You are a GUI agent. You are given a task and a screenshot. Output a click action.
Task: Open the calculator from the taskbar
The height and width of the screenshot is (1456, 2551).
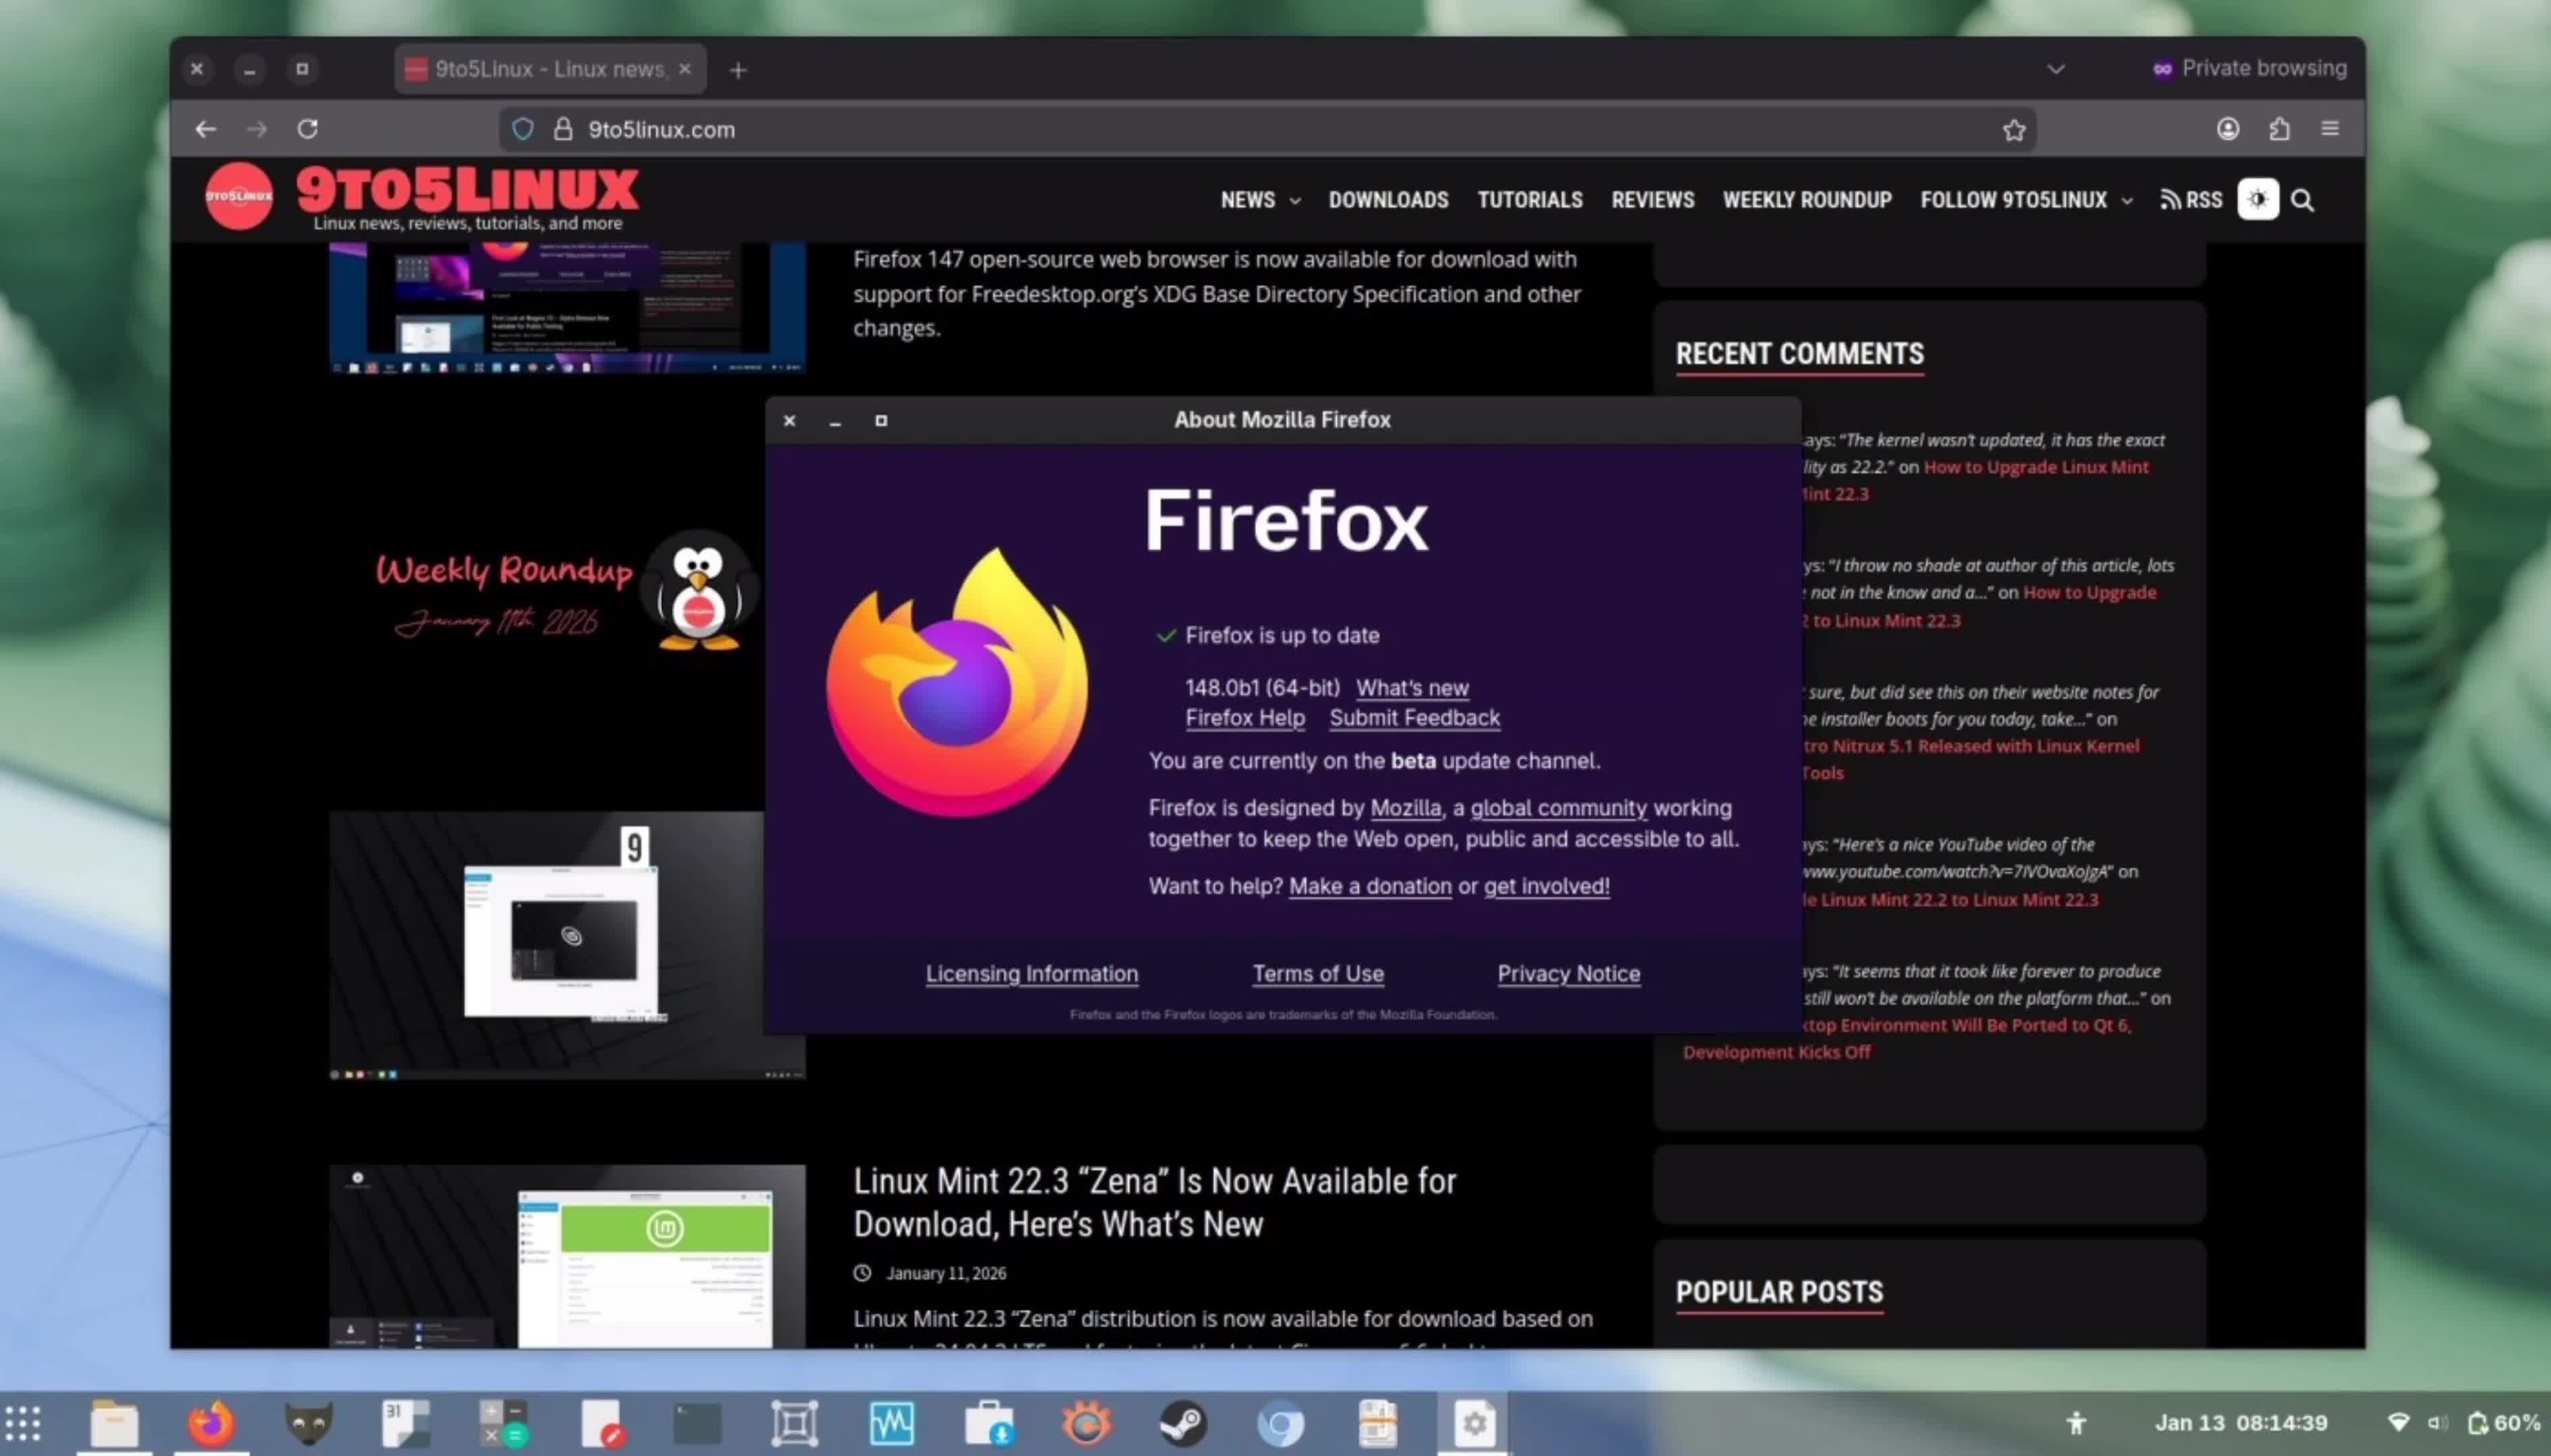500,1421
